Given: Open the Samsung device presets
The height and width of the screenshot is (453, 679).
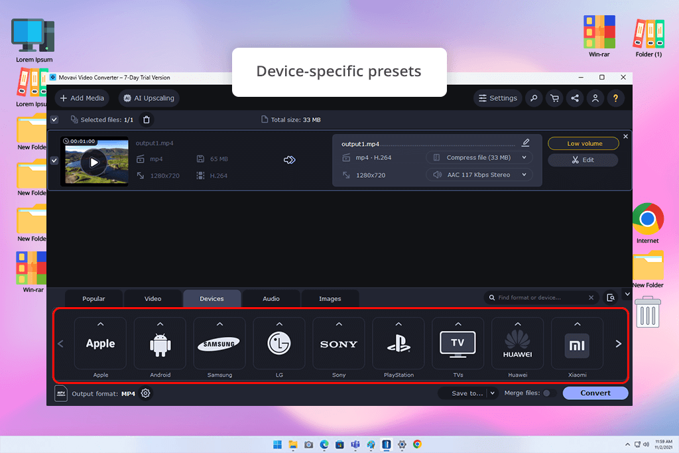Looking at the screenshot, I should point(219,344).
